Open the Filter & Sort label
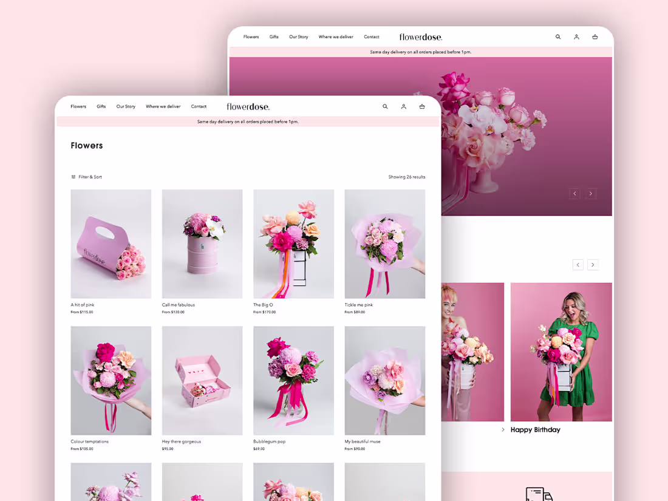 (x=90, y=177)
